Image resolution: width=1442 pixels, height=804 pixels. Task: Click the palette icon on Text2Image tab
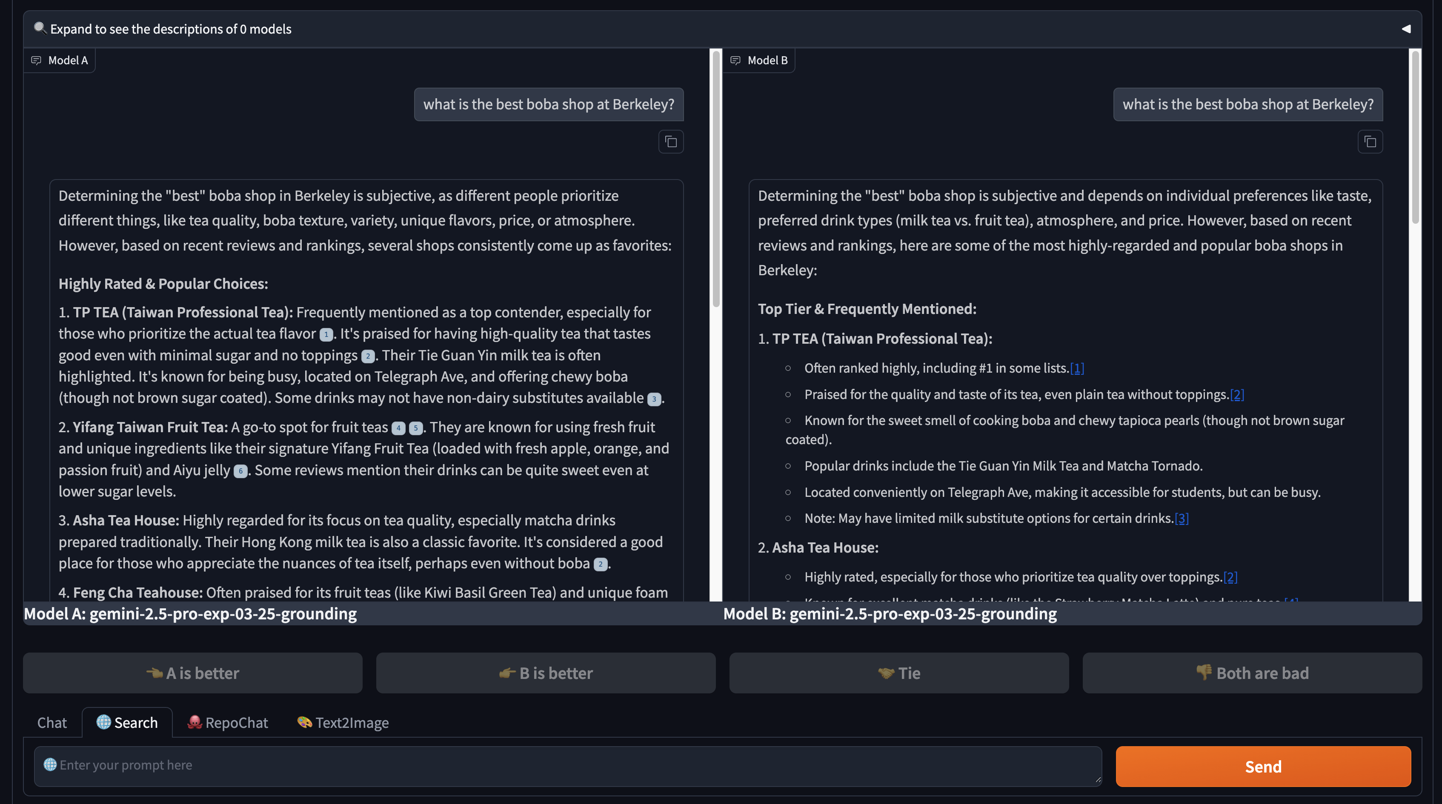[304, 722]
